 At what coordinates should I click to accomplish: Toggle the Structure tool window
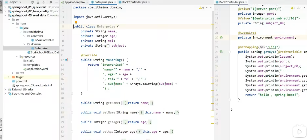1,123
